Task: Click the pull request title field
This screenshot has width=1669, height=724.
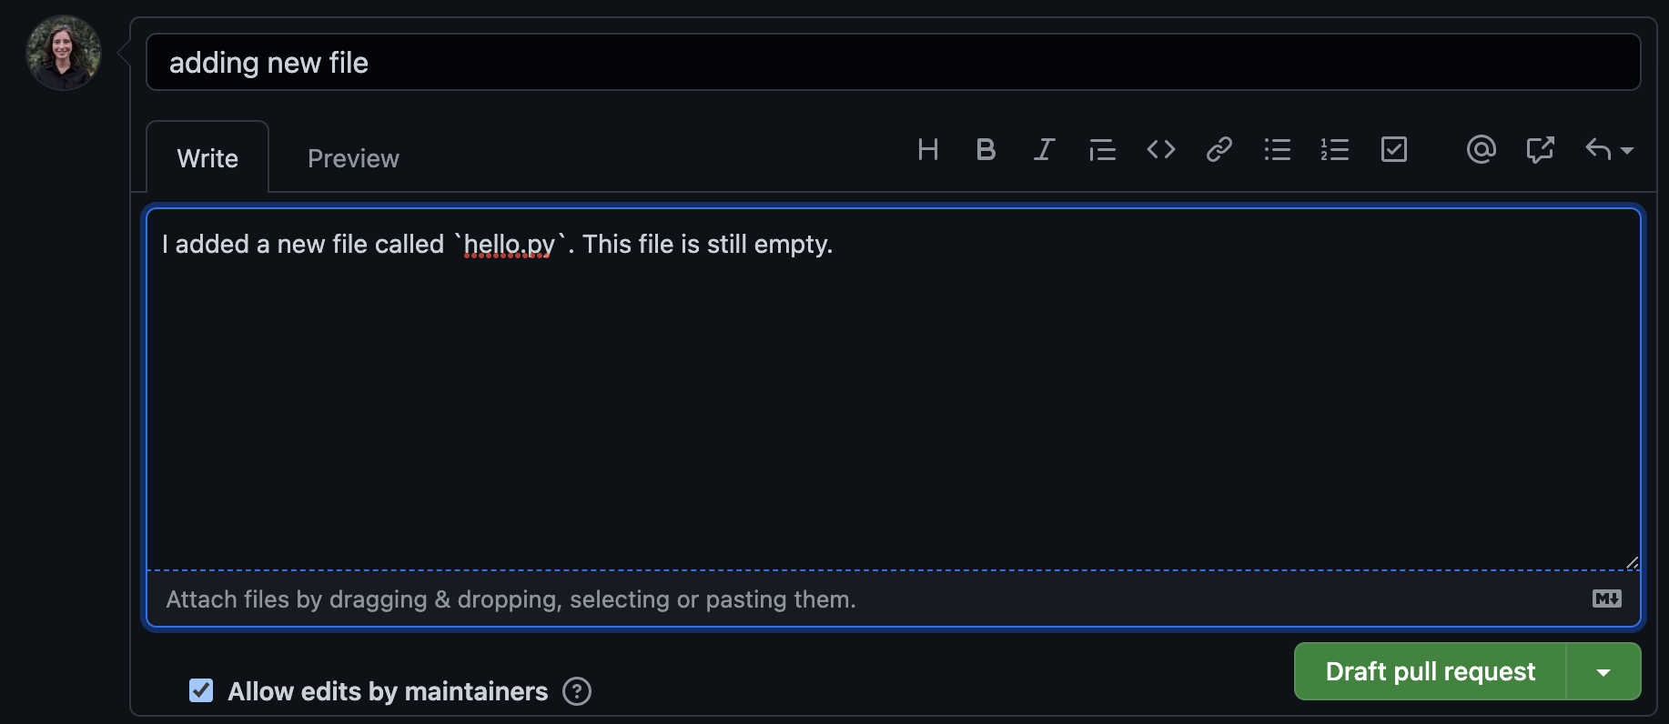Action: coord(892,63)
